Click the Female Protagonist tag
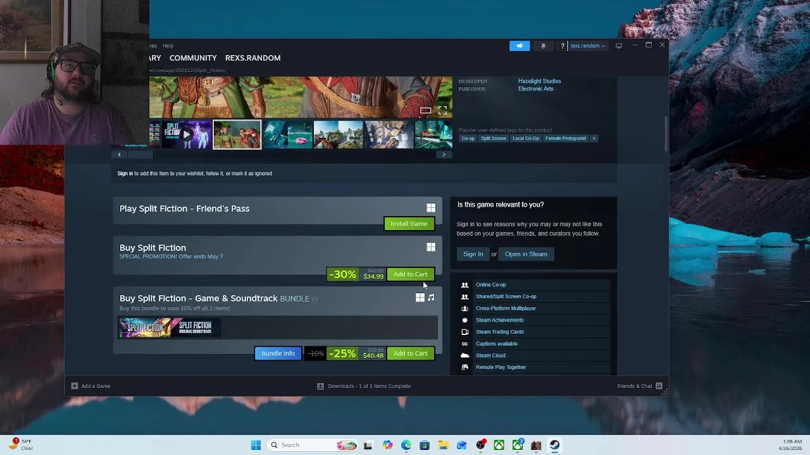 click(x=566, y=138)
